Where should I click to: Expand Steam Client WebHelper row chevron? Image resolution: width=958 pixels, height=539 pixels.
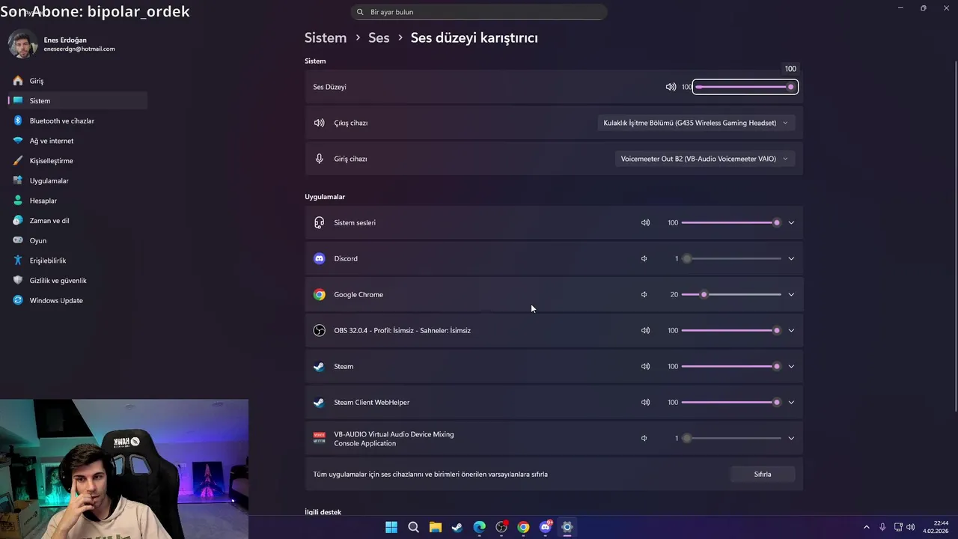click(x=791, y=402)
